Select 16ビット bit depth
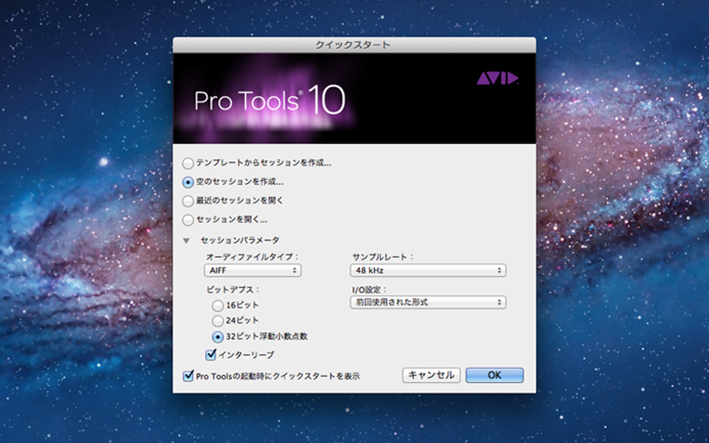Viewport: 709px width, 443px height. coord(218,305)
